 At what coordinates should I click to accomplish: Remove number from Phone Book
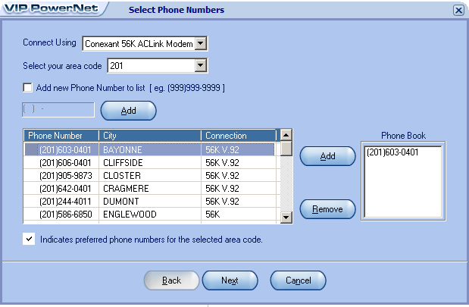tap(327, 208)
